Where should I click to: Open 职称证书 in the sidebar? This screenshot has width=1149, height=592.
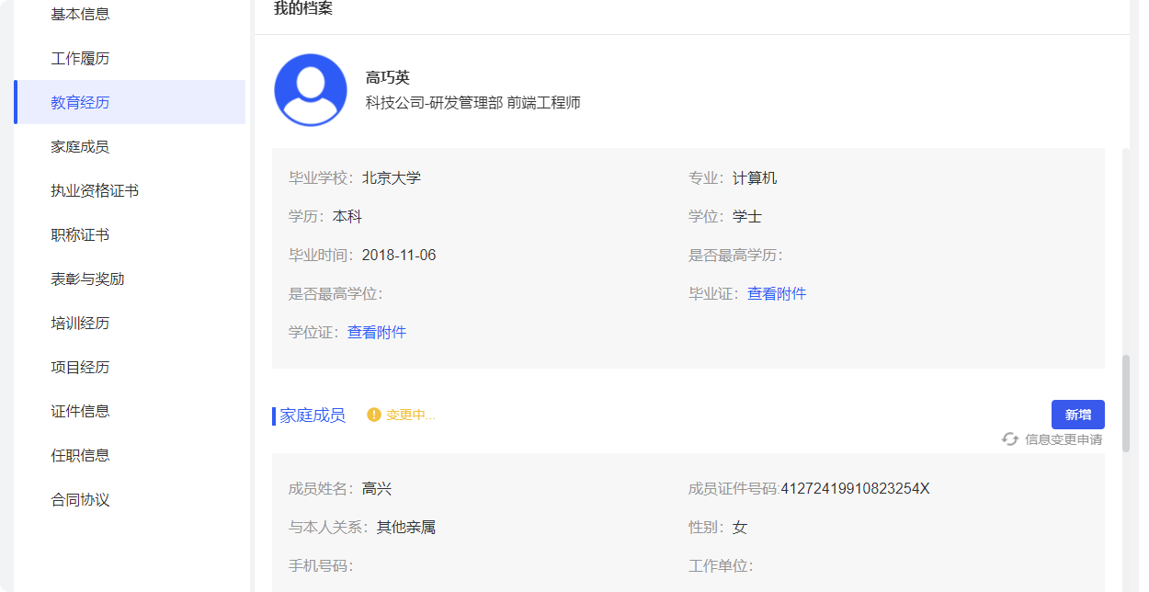[80, 235]
